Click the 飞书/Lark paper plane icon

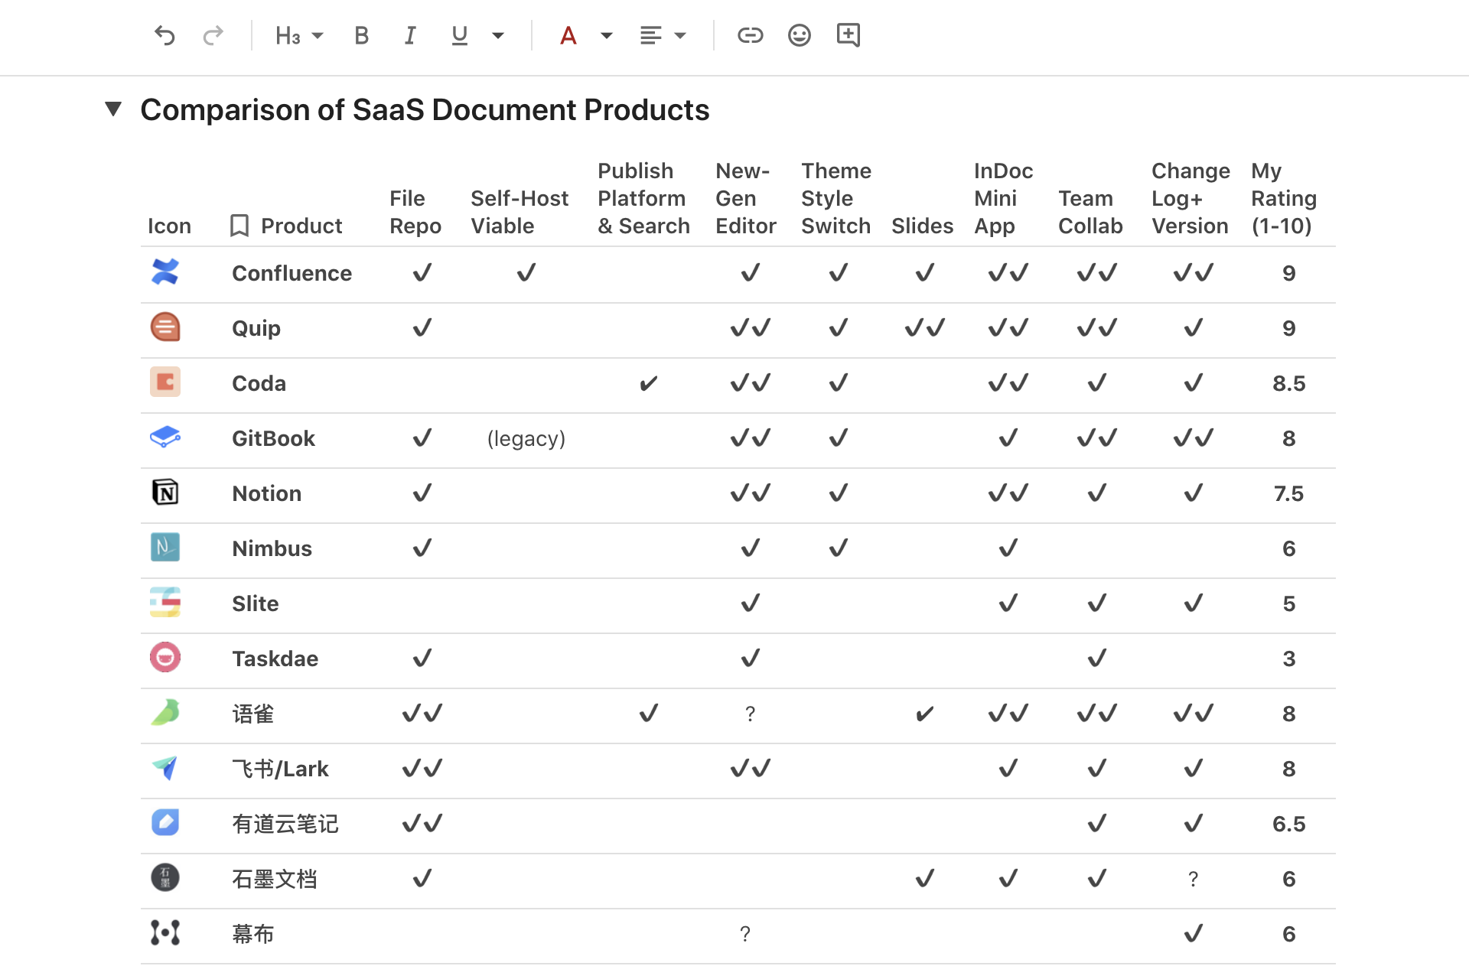pyautogui.click(x=165, y=768)
